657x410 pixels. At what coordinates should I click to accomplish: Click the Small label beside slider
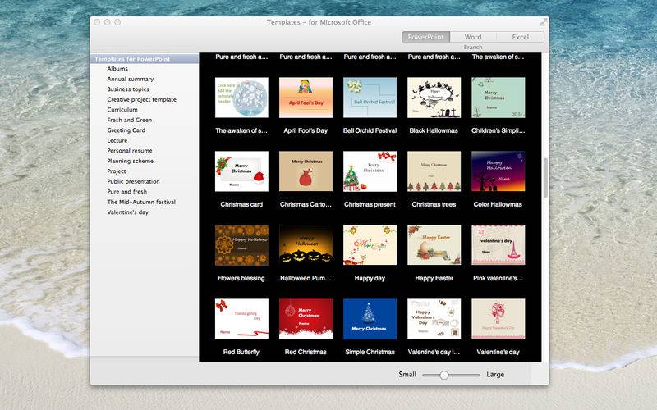click(x=407, y=375)
